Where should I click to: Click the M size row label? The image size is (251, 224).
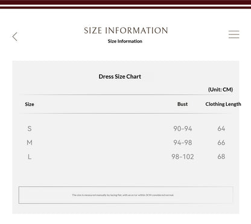click(30, 143)
